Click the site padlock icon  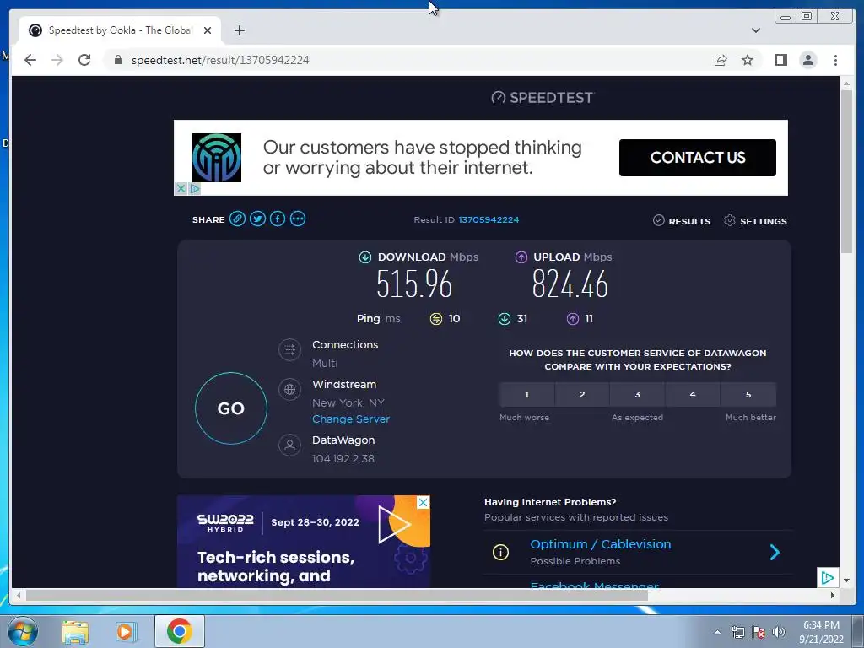click(117, 60)
